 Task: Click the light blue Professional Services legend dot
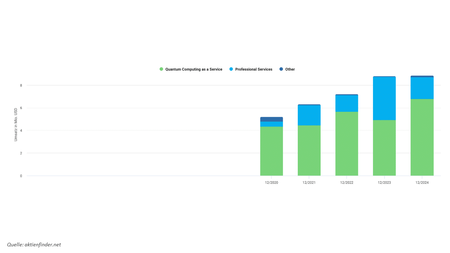[231, 69]
